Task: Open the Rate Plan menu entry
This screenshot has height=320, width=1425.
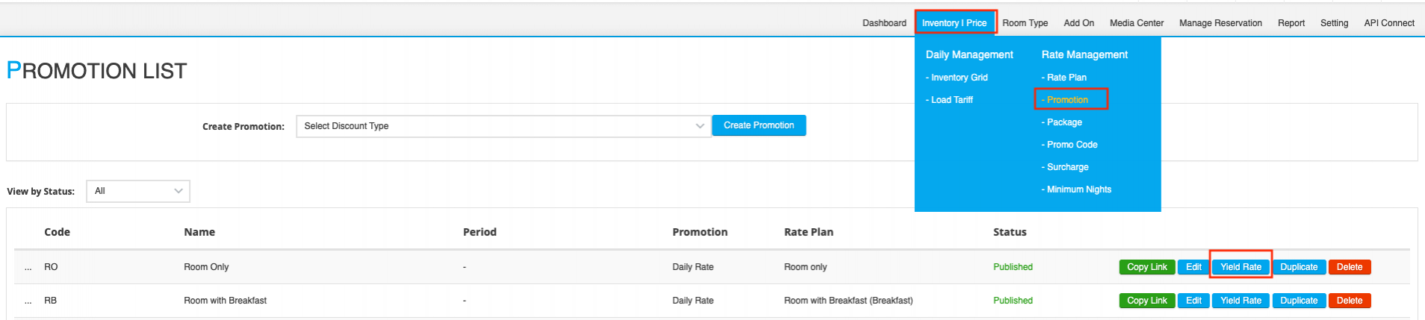Action: [1066, 78]
